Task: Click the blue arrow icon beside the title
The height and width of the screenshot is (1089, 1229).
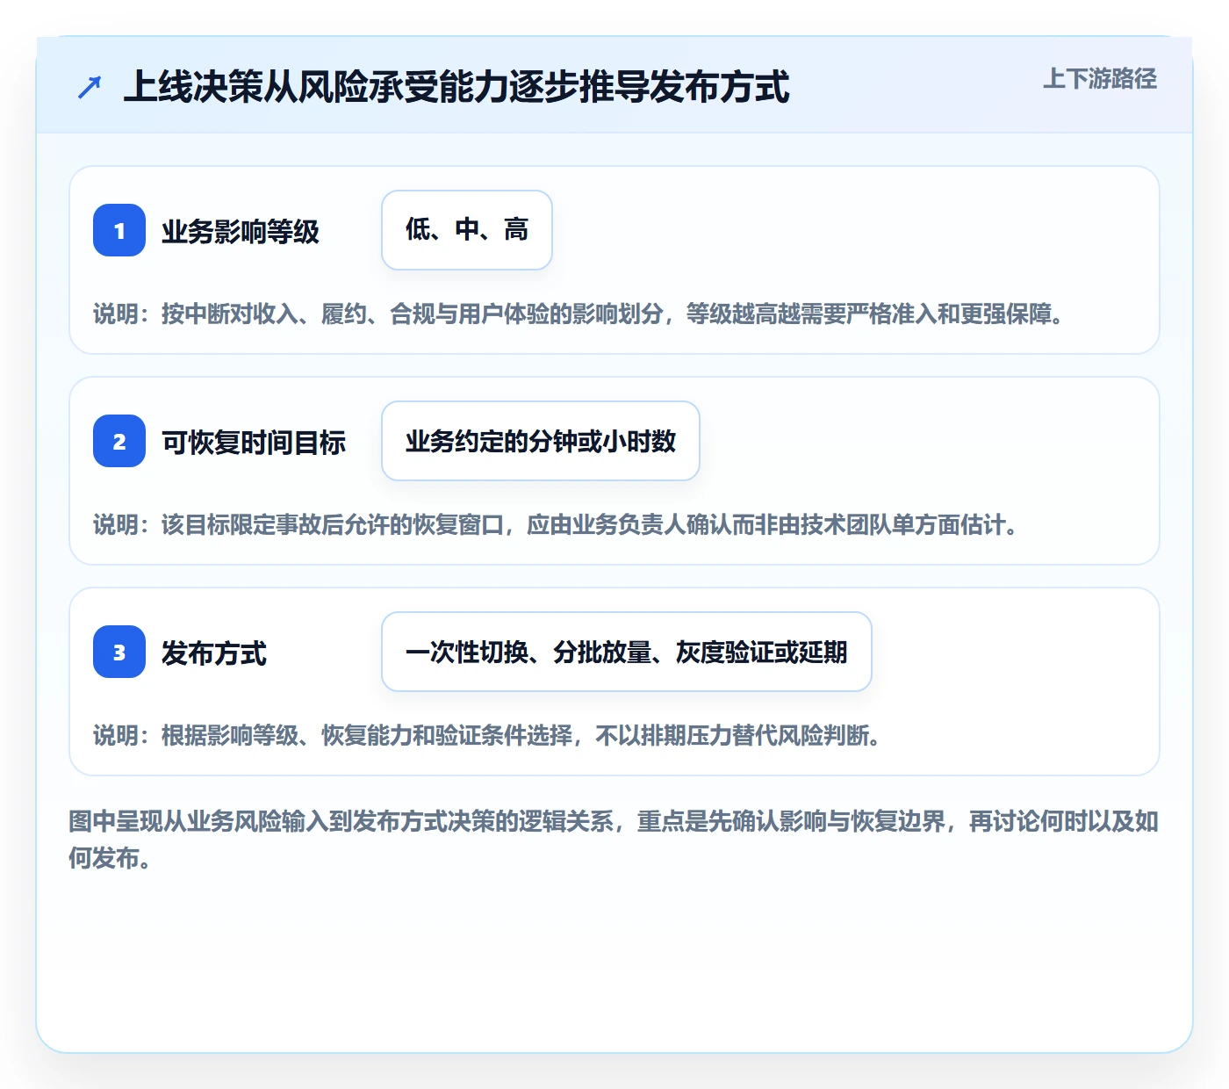Action: tap(90, 87)
